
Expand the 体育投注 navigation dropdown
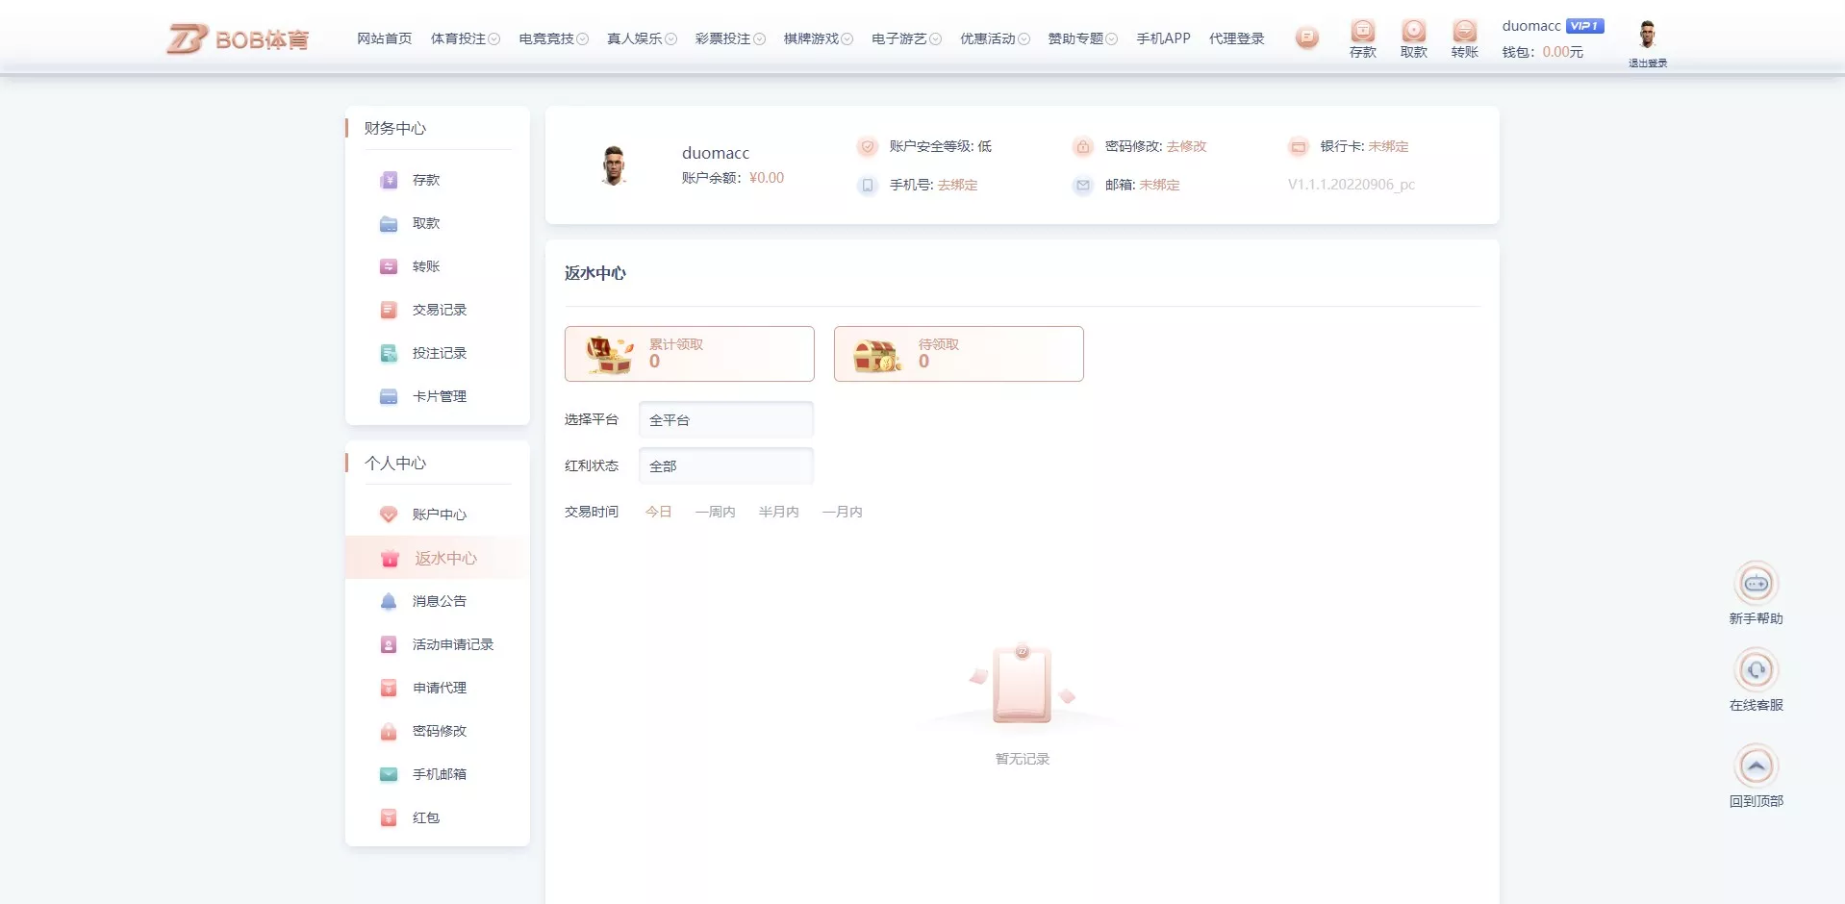[466, 38]
